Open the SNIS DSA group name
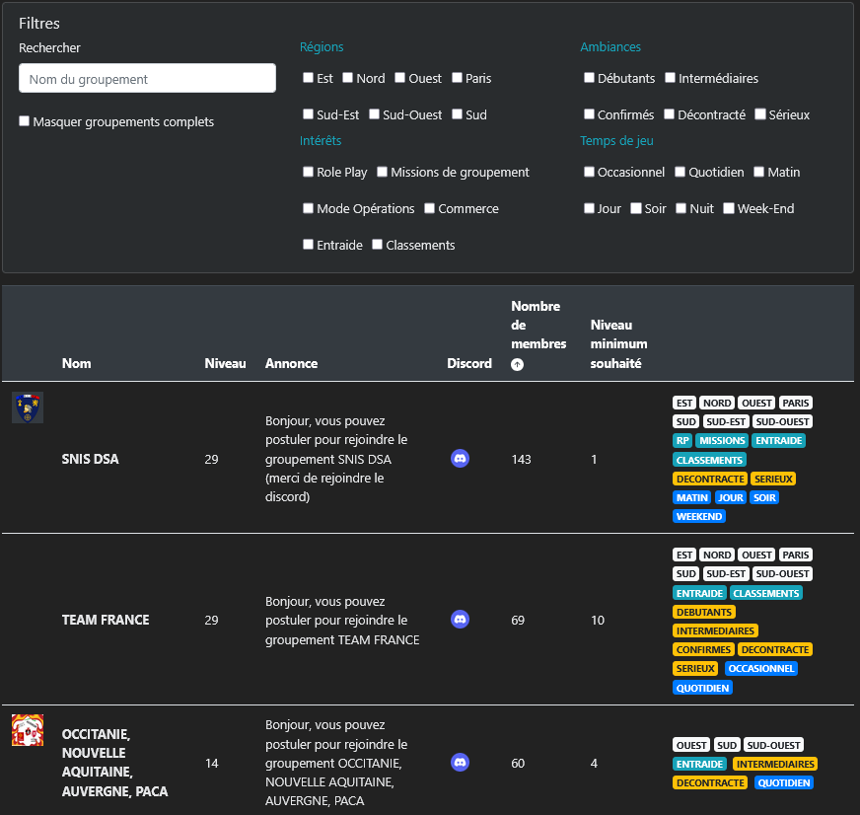This screenshot has height=815, width=860. [x=90, y=459]
